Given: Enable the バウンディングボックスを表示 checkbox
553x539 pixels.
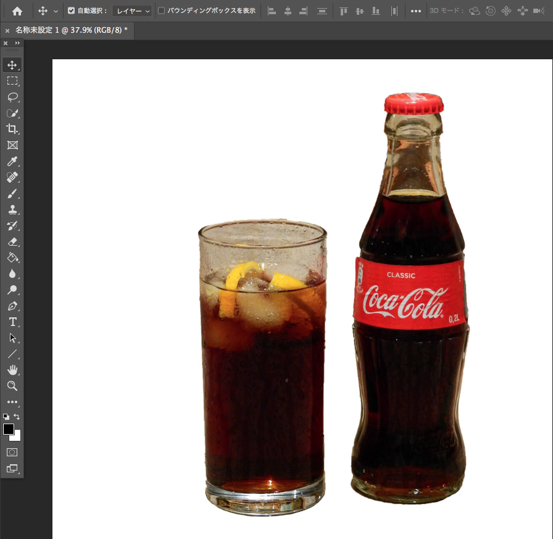Looking at the screenshot, I should (x=161, y=10).
